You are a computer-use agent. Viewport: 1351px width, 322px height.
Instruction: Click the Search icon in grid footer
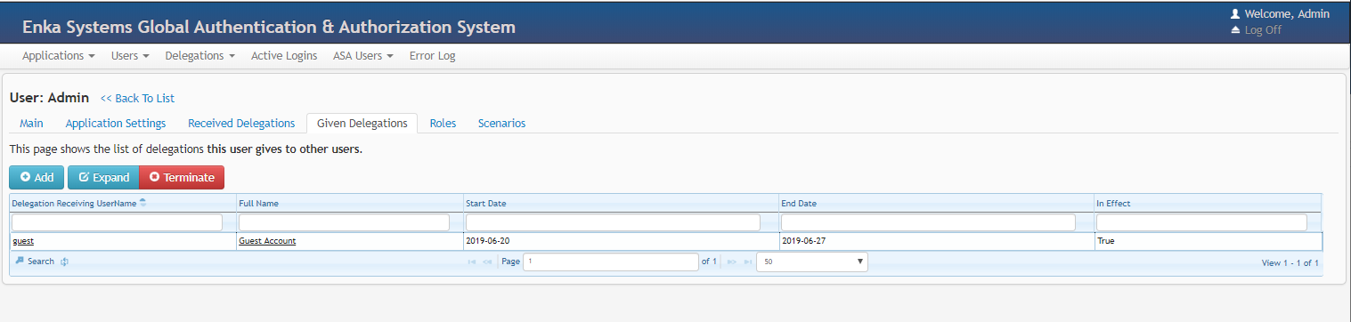(x=20, y=262)
